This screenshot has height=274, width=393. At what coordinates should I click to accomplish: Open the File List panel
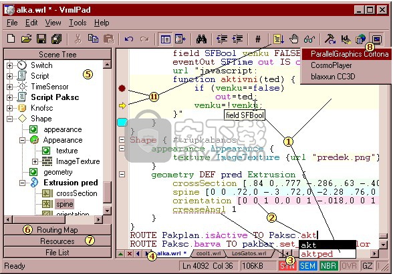coord(57,253)
